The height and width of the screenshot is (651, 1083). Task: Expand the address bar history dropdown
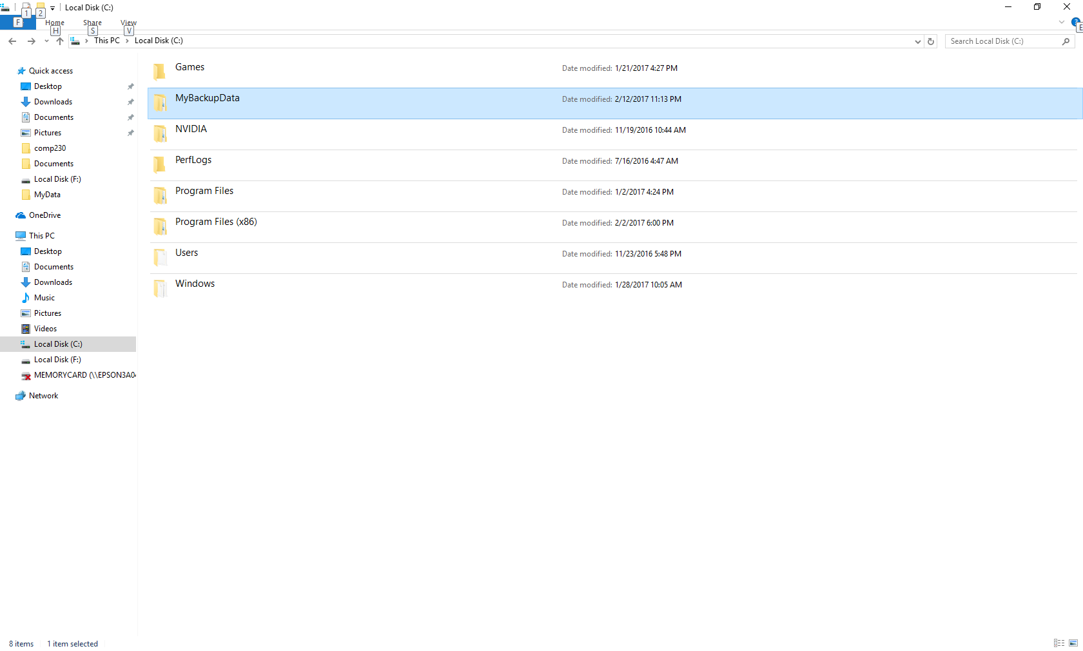[917, 41]
